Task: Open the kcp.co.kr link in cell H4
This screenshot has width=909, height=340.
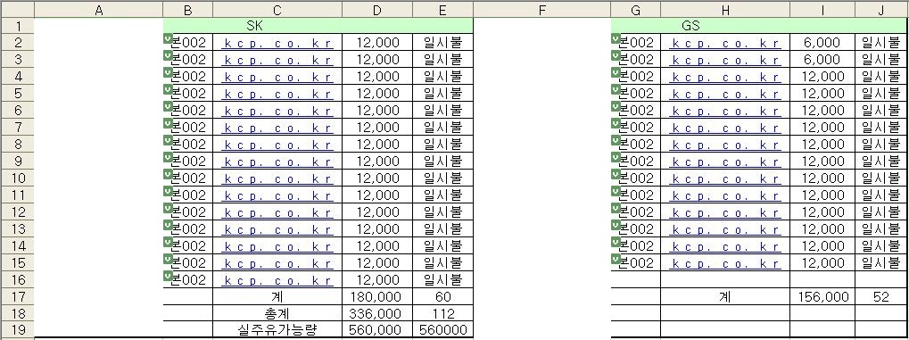Action: pos(725,77)
